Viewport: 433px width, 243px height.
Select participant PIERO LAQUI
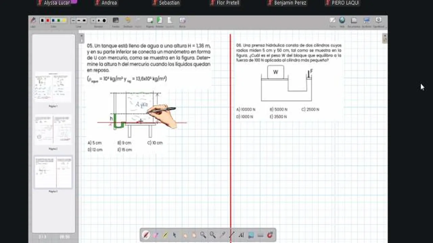[x=342, y=3]
